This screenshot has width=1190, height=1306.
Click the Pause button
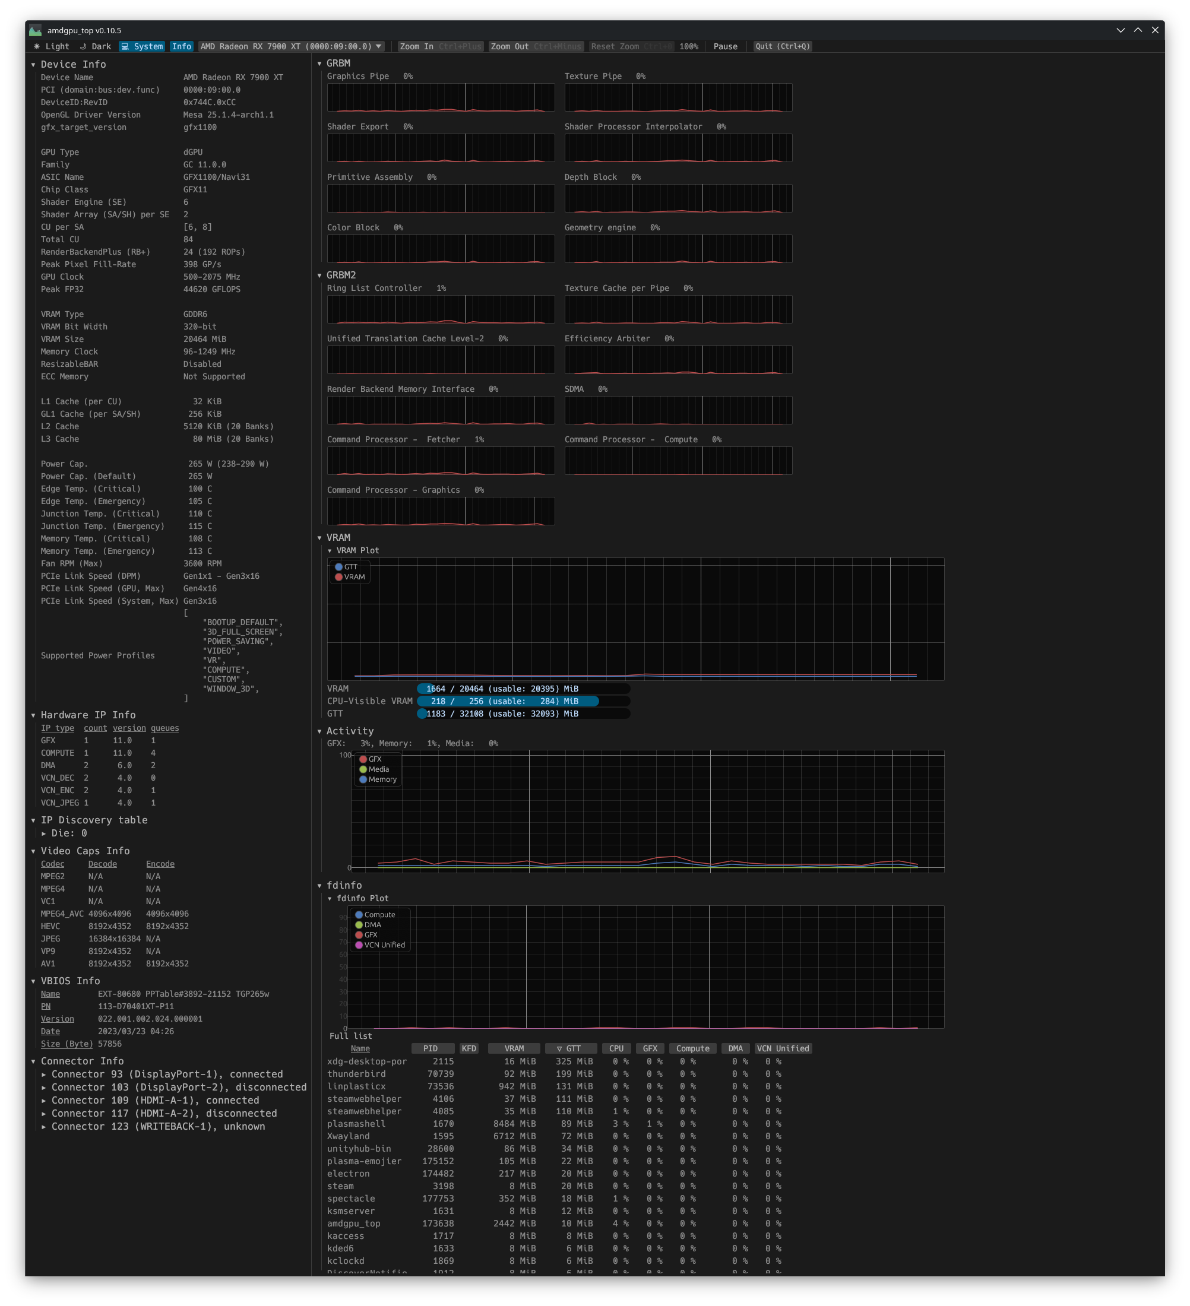click(x=725, y=47)
